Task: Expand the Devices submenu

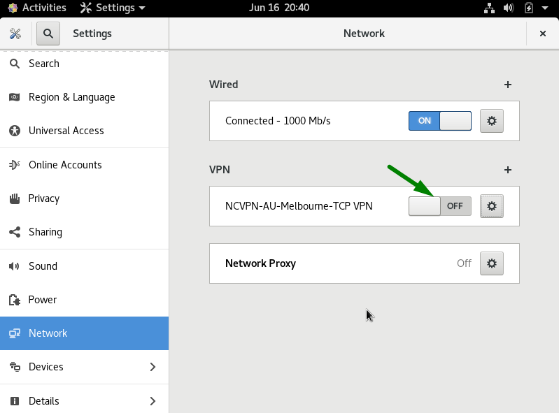Action: coord(153,367)
